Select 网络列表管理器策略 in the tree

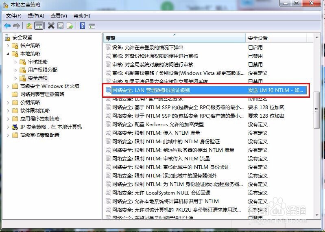point(42,94)
